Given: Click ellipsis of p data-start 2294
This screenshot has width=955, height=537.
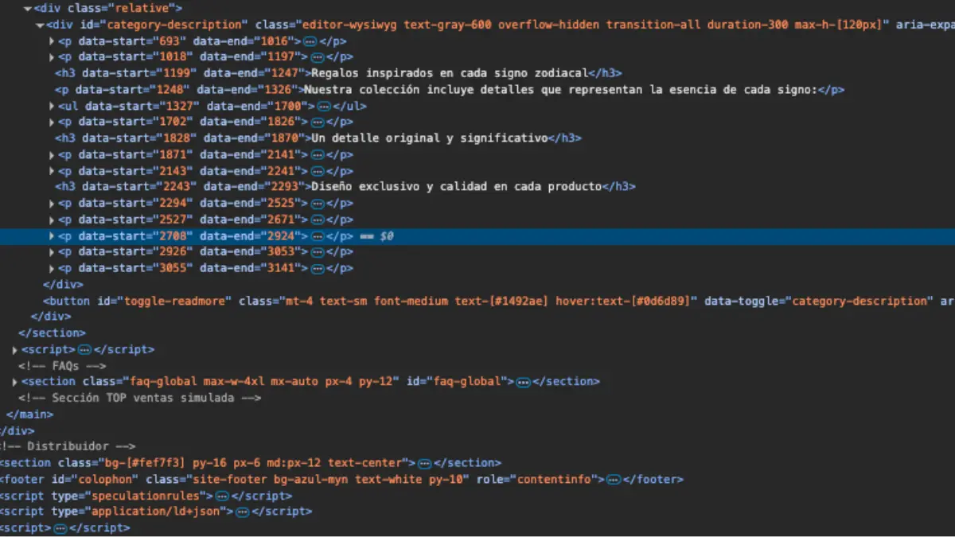Looking at the screenshot, I should pyautogui.click(x=317, y=204).
